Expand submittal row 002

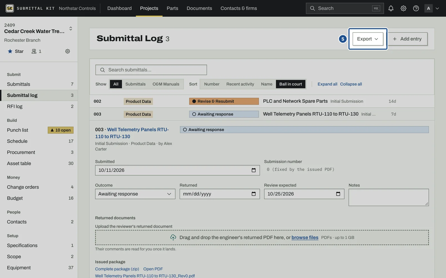pos(262,101)
